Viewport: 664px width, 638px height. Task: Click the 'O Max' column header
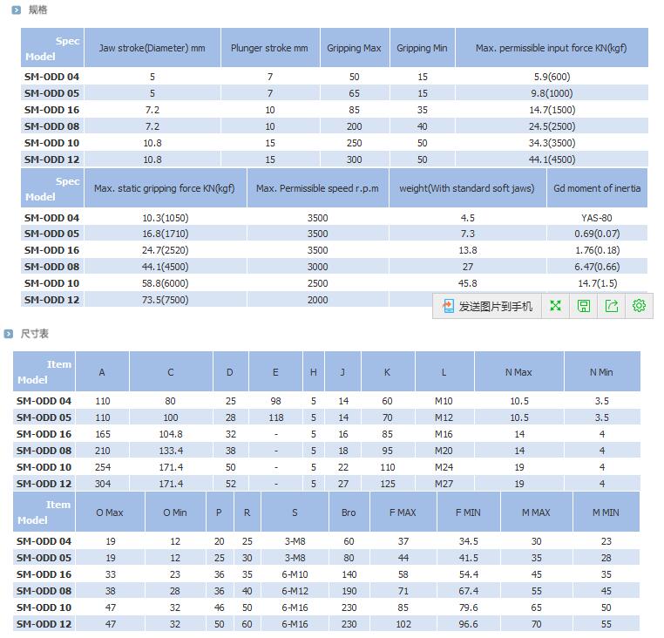tap(110, 512)
